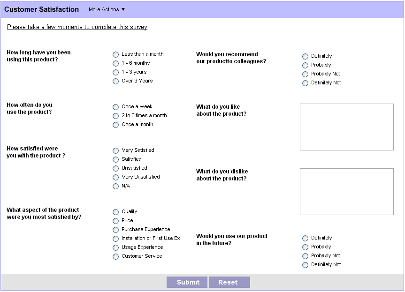Image resolution: width=405 pixels, height=292 pixels.
Task: Click the Reset button
Action: pyautogui.click(x=229, y=282)
